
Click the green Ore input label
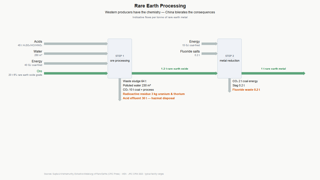click(39, 71)
